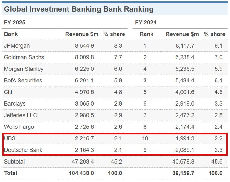The image size is (230, 182).
Task: Click FY 2024 subtotal revenue "40,679.8"
Action: click(183, 162)
